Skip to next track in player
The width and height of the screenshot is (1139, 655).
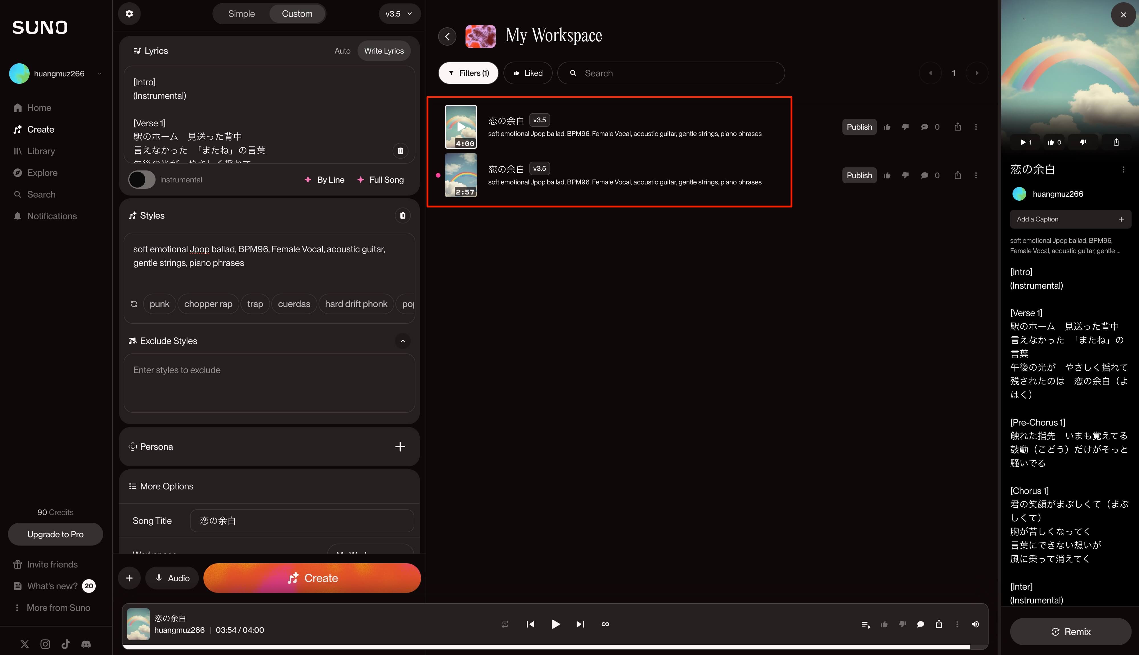pos(580,624)
